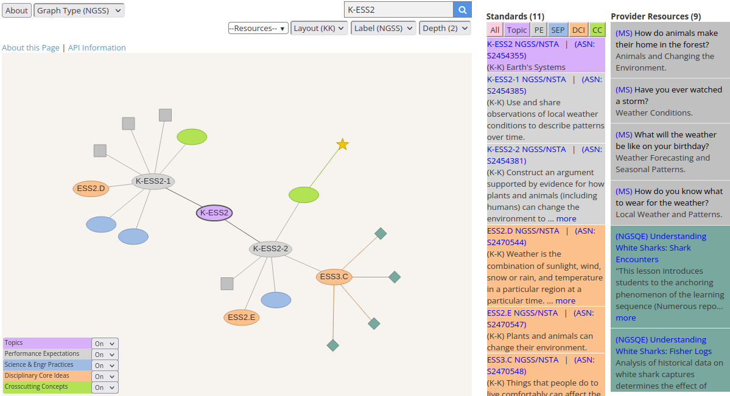Select the K-ESS2-2 graph node

point(270,249)
